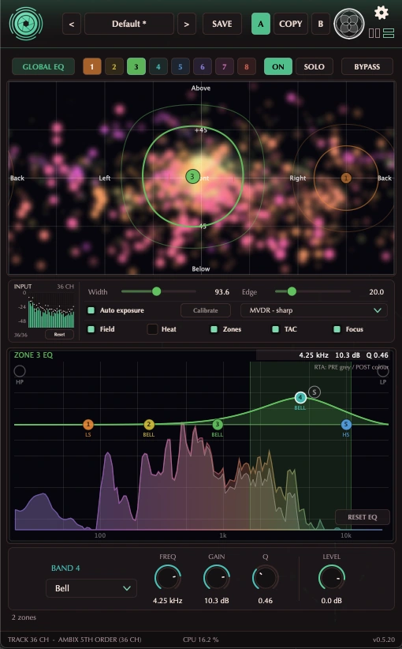Select zone tab 7
This screenshot has width=402, height=649.
click(225, 66)
